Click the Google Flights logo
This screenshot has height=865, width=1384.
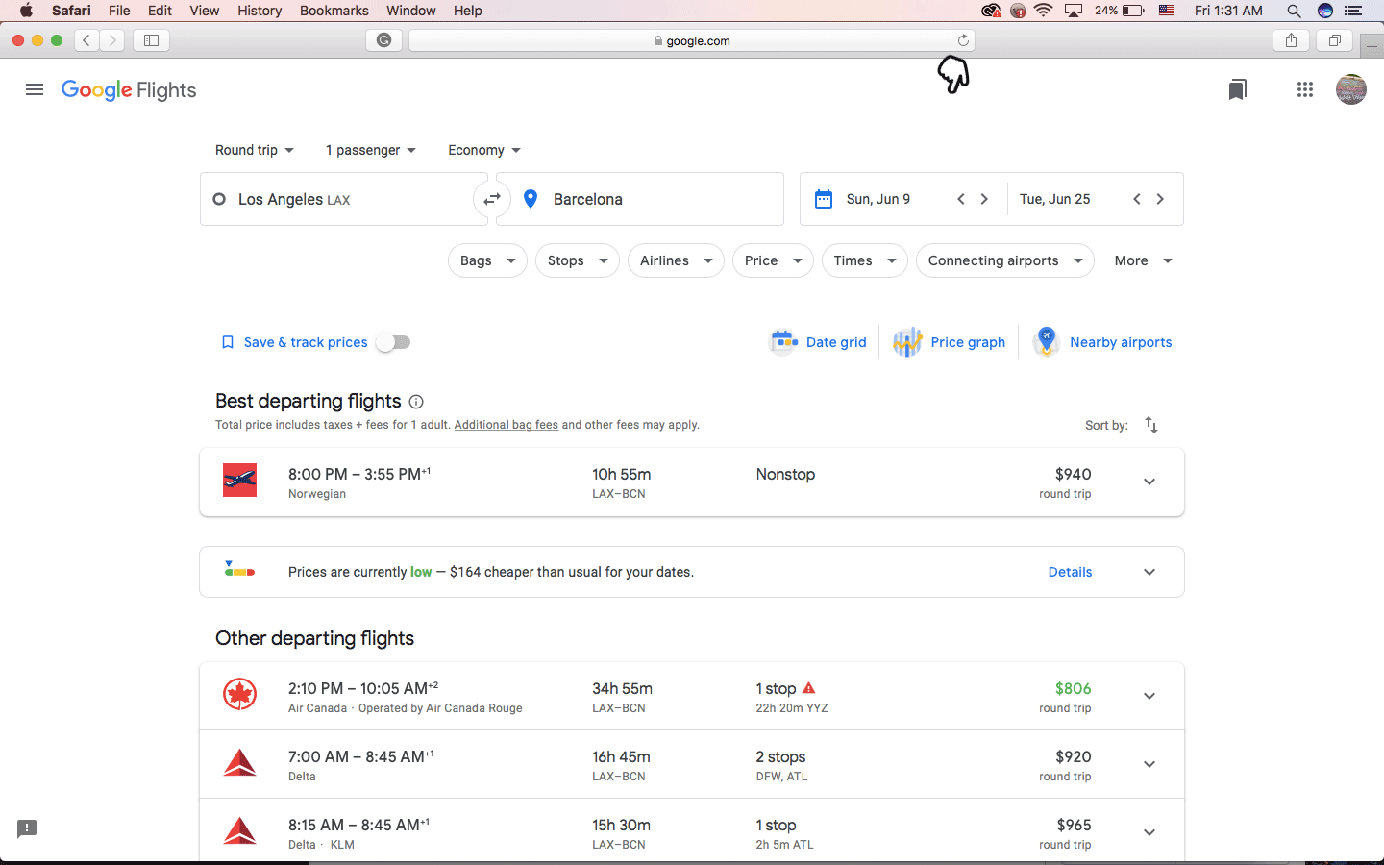[x=129, y=90]
